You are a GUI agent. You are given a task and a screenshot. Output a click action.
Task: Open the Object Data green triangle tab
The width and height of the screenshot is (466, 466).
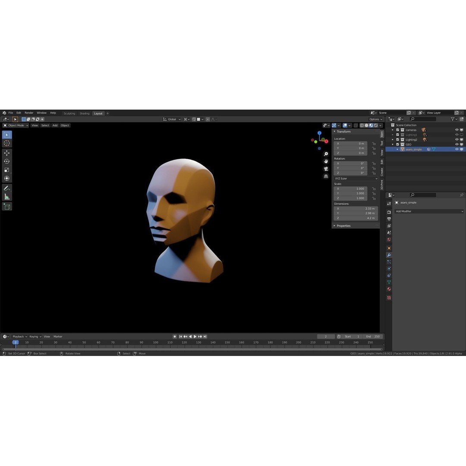(389, 282)
